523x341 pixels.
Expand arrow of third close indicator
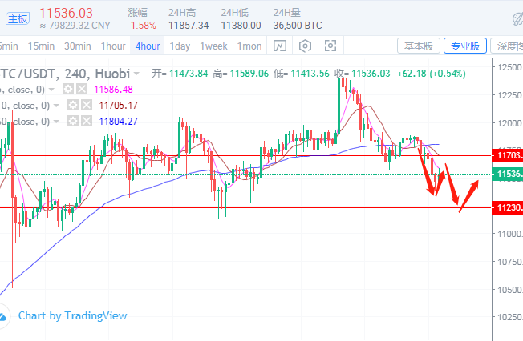[x=56, y=121]
